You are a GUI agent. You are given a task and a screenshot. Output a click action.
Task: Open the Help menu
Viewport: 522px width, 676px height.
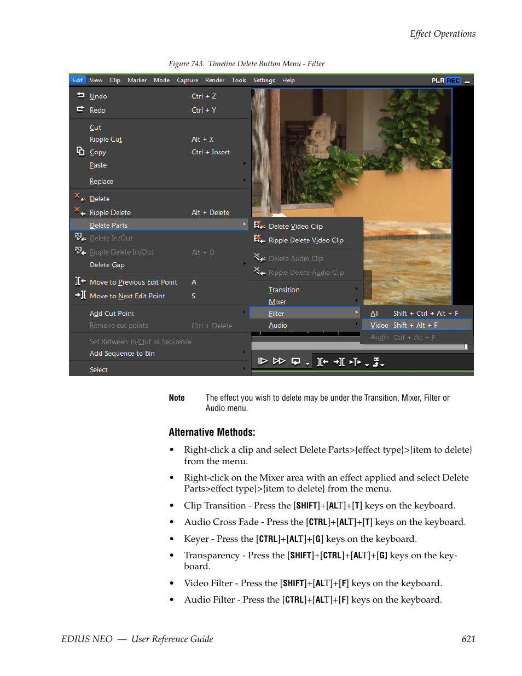(x=289, y=80)
